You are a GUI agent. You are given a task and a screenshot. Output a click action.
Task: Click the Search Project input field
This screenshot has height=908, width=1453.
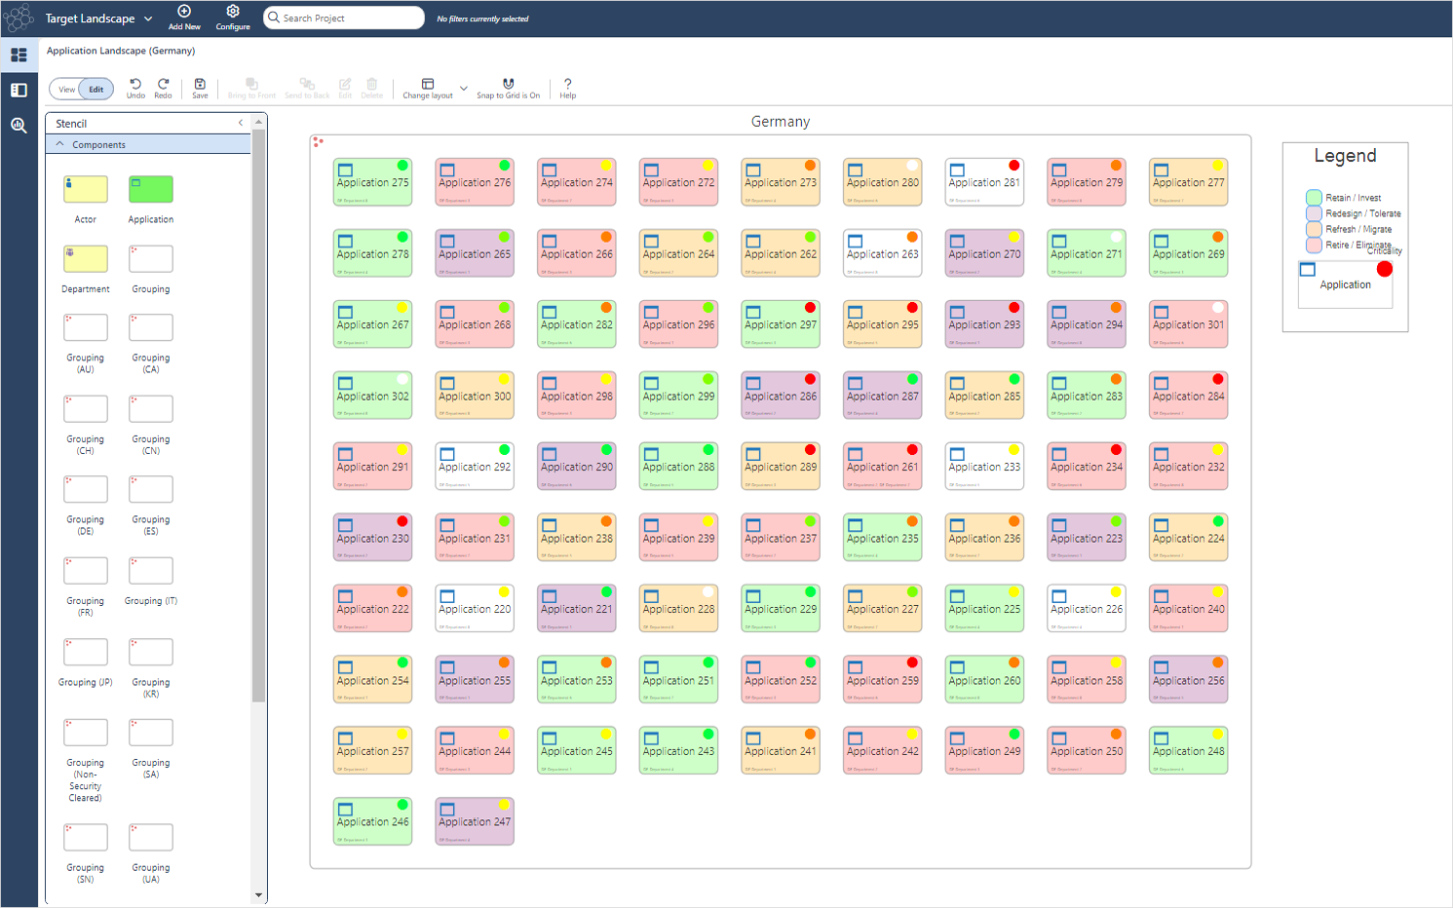pyautogui.click(x=343, y=17)
